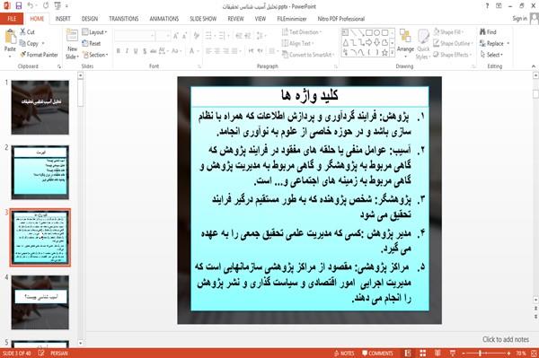This screenshot has height=358, width=539.
Task: Open Notes pane from status bar
Action: point(344,354)
